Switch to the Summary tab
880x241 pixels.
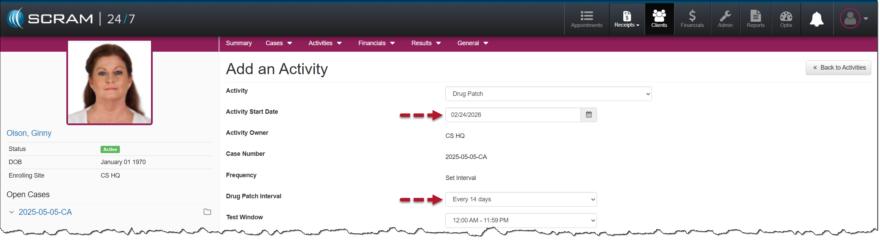pyautogui.click(x=239, y=43)
